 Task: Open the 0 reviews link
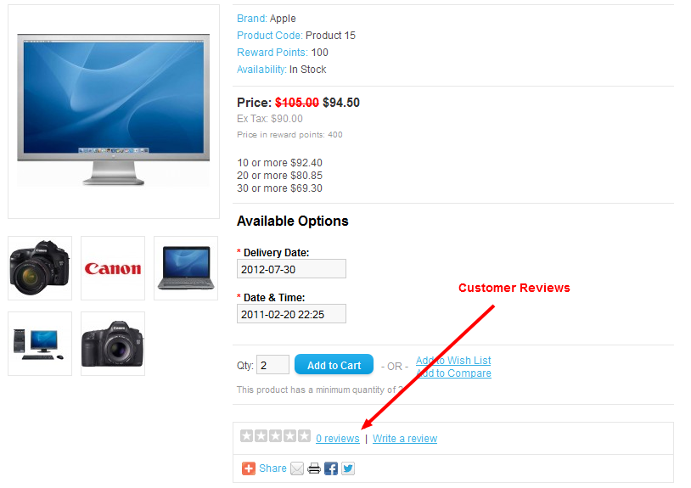tap(338, 439)
